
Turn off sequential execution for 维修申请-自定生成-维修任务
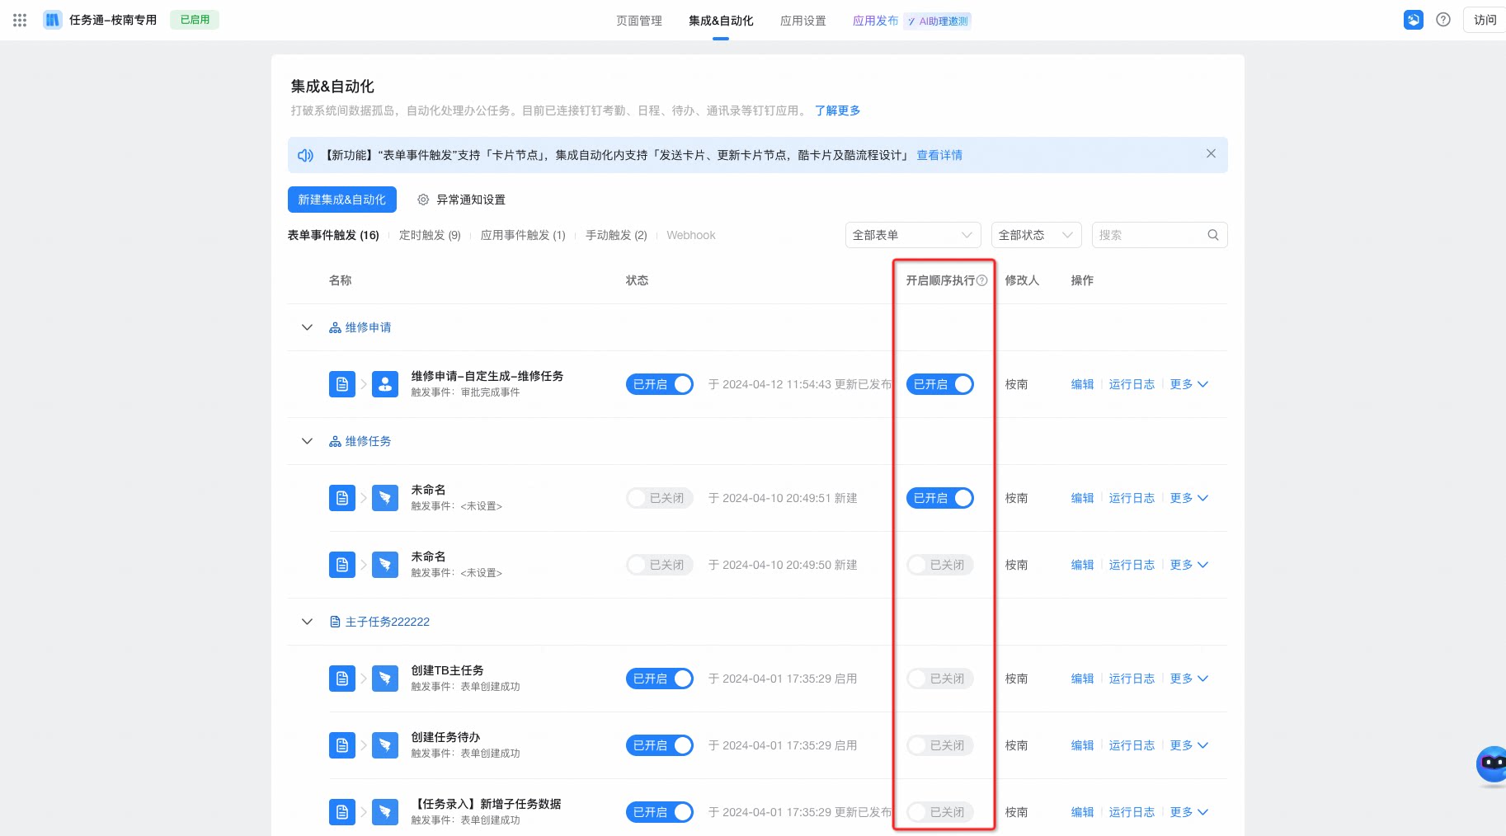point(939,384)
